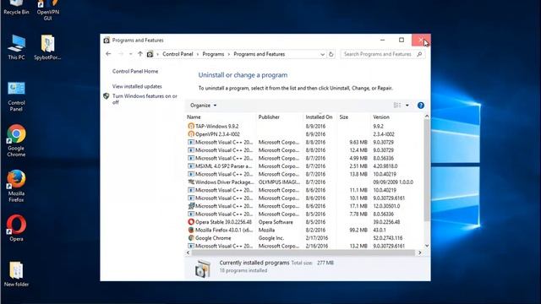Image resolution: width=541 pixels, height=304 pixels.
Task: Click the 99.2 MB size cell
Action: [358, 230]
